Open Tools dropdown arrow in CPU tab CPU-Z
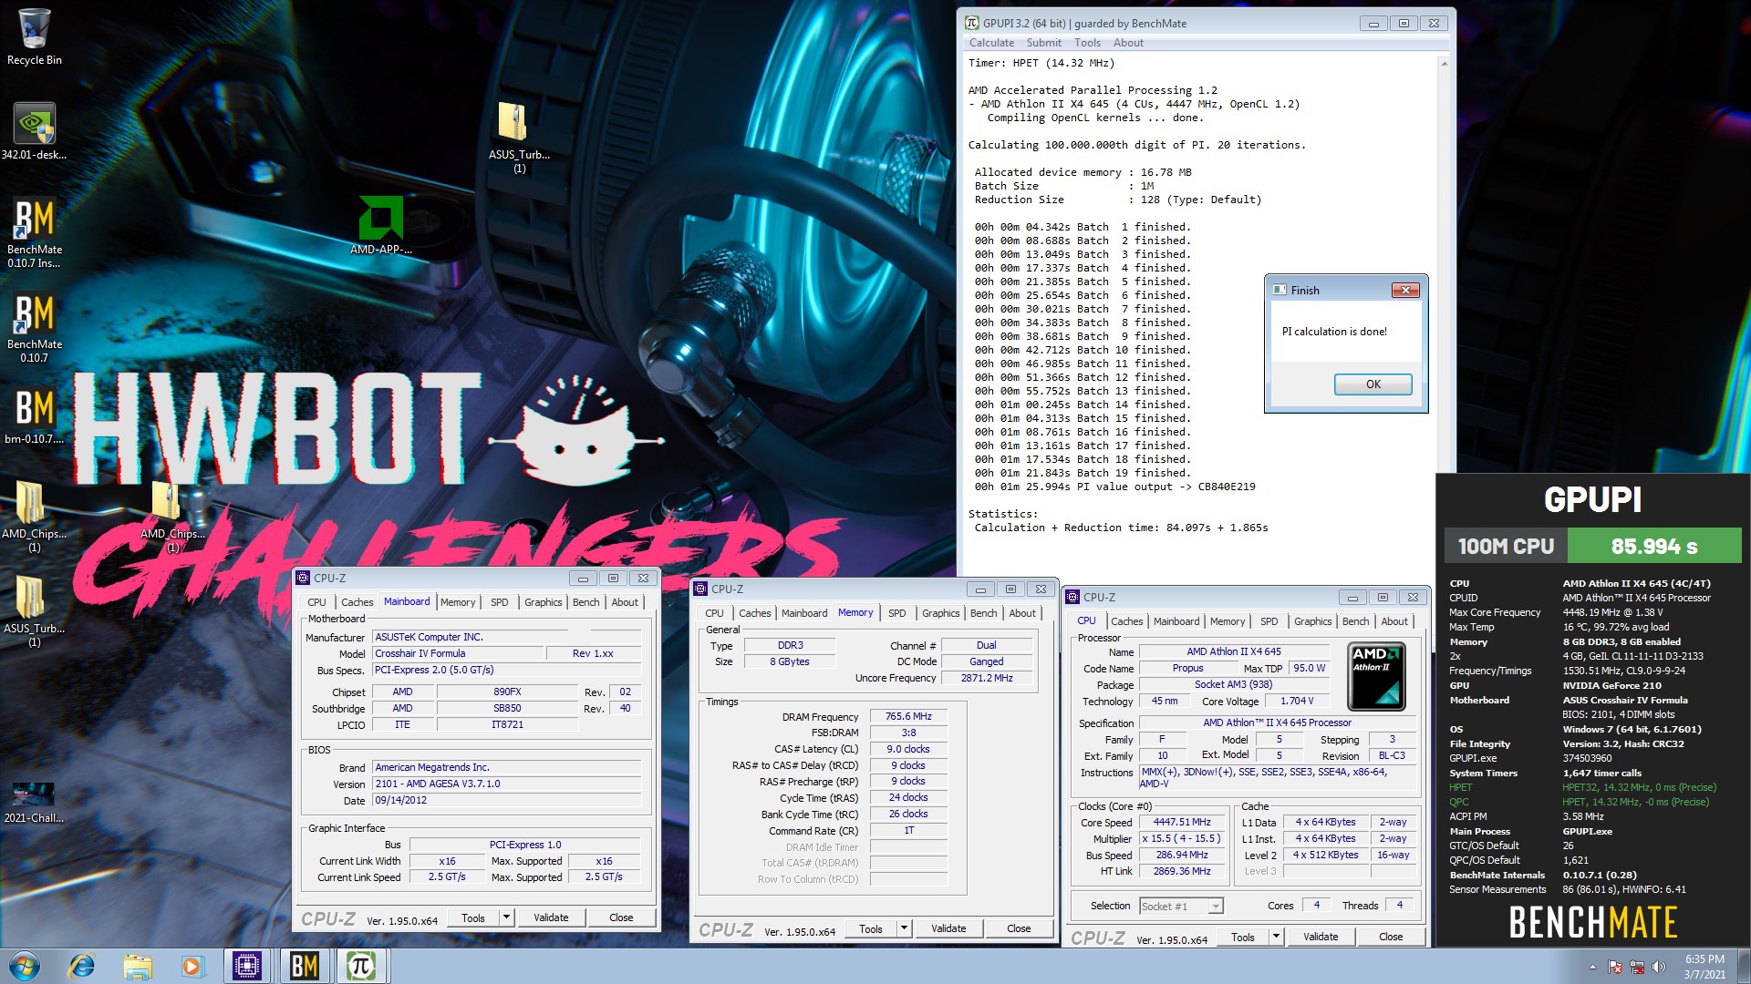1751x984 pixels. 1276,937
